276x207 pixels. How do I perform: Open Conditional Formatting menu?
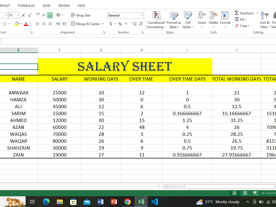pos(156,20)
